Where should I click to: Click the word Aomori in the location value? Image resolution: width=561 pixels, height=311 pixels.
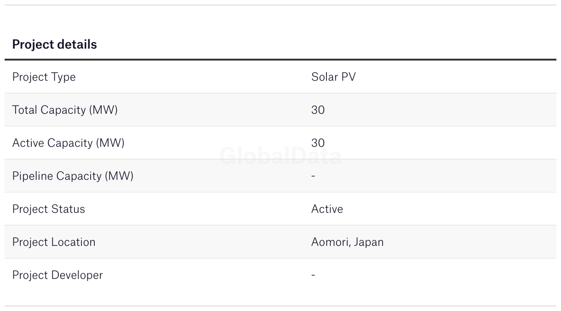click(x=330, y=242)
